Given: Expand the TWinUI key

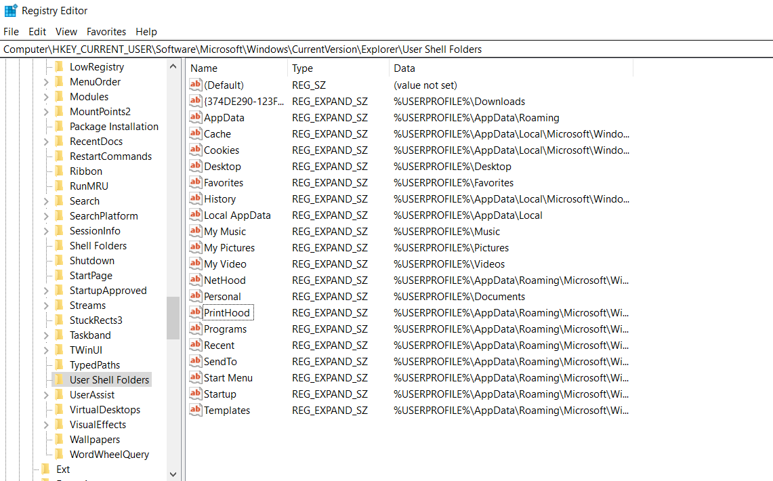Looking at the screenshot, I should click(x=46, y=350).
